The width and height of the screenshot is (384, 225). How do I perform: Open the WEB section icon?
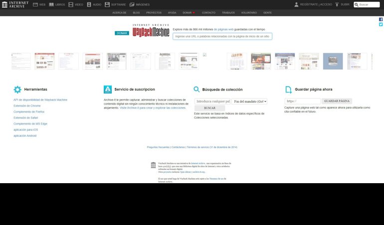[35, 4]
